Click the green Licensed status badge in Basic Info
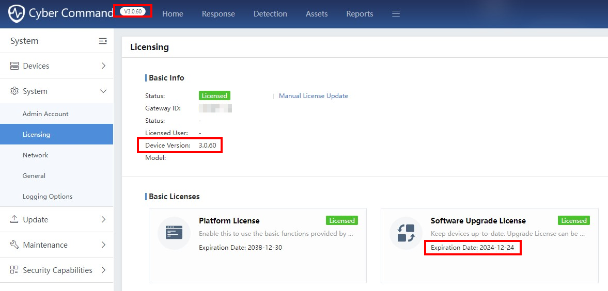The image size is (608, 291). [x=214, y=95]
